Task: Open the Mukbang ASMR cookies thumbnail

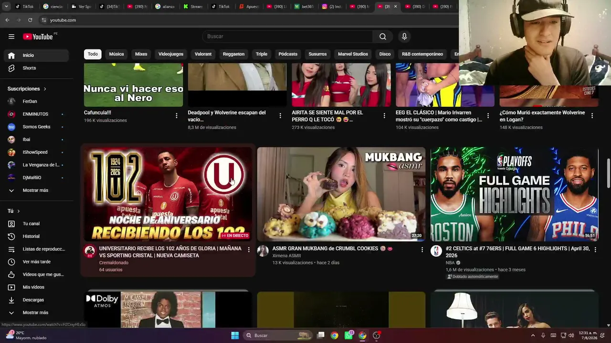Action: click(341, 194)
